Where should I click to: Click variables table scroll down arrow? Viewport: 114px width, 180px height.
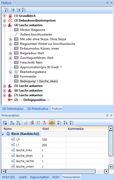[111, 167]
